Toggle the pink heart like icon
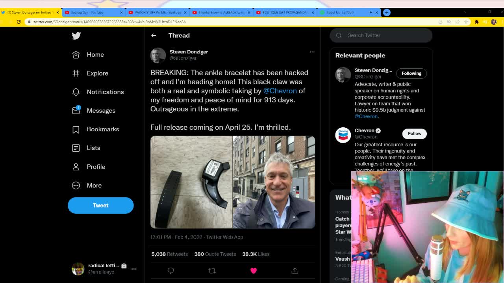Screen dimensions: 504x283 click(254, 270)
